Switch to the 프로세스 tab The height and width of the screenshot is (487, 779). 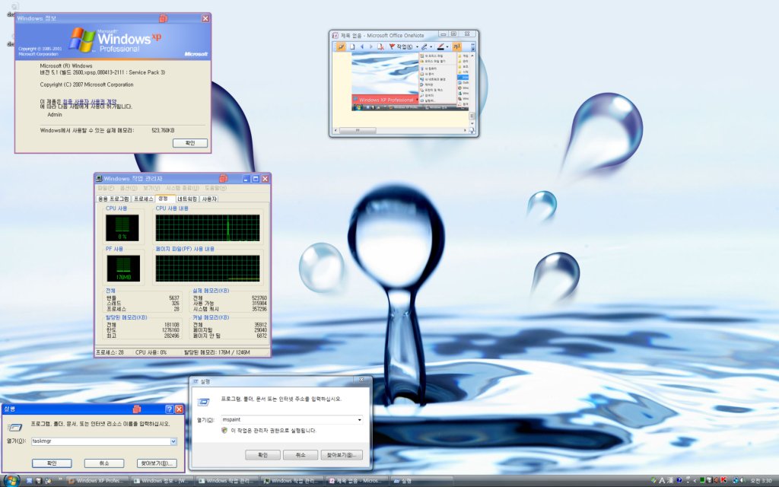[x=143, y=199]
